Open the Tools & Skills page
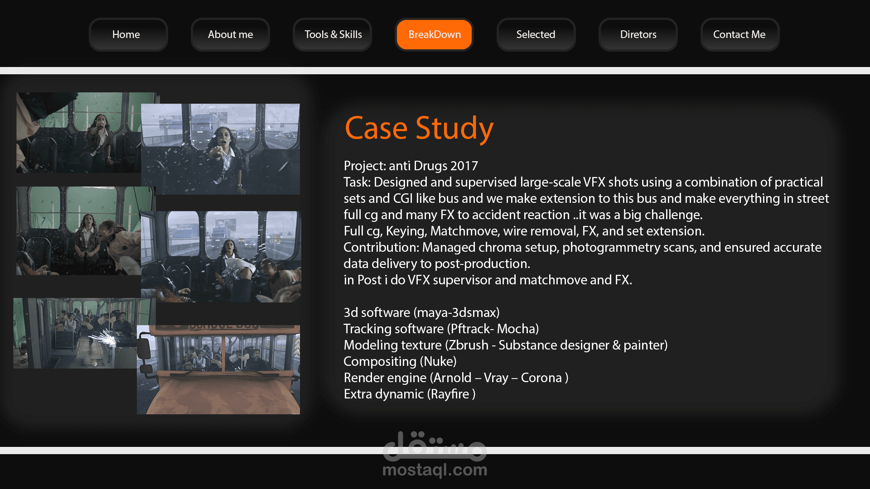The height and width of the screenshot is (489, 870). [333, 34]
